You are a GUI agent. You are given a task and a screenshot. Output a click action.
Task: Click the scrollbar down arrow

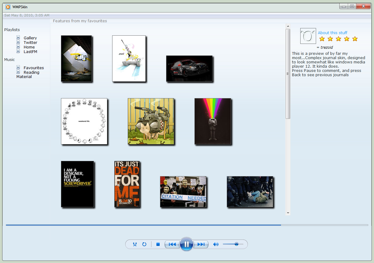coord(288,213)
